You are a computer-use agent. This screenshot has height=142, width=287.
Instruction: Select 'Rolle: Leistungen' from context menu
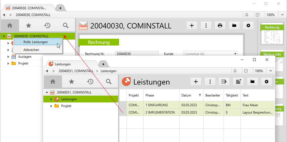[x=36, y=42]
